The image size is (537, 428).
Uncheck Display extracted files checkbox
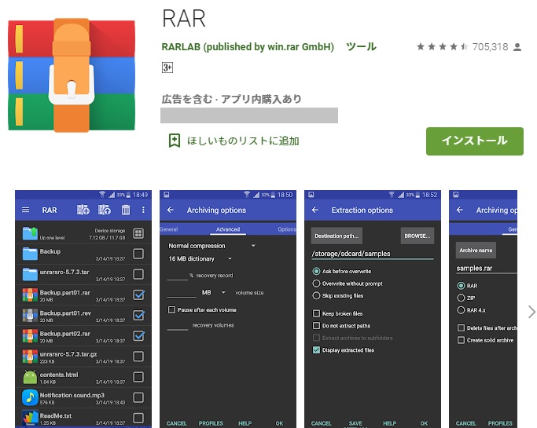click(x=316, y=350)
